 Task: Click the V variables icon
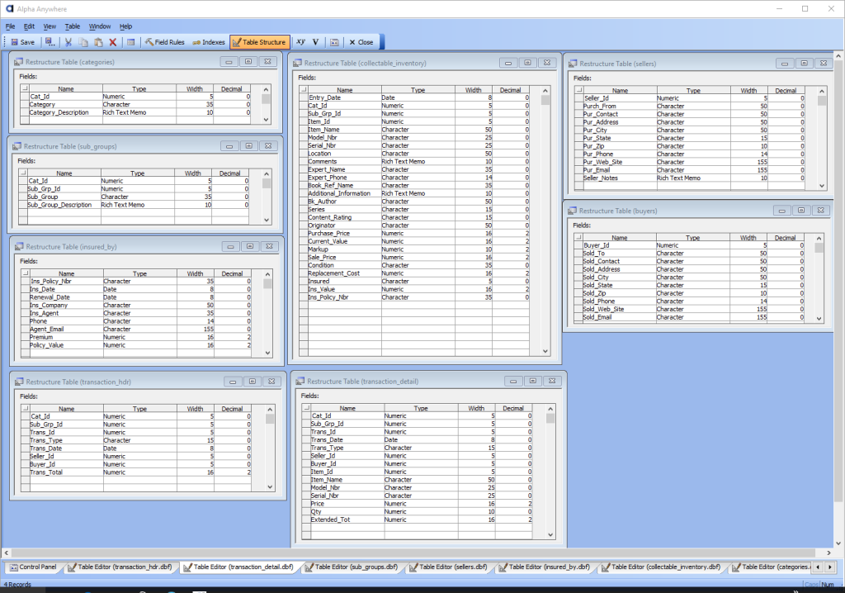click(316, 42)
